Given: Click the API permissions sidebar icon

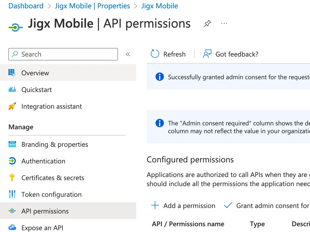Looking at the screenshot, I should tap(12, 211).
